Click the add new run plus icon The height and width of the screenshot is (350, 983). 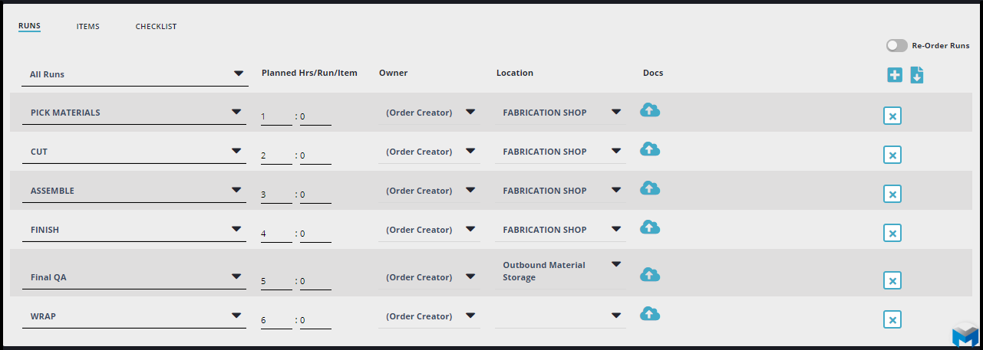coord(895,74)
